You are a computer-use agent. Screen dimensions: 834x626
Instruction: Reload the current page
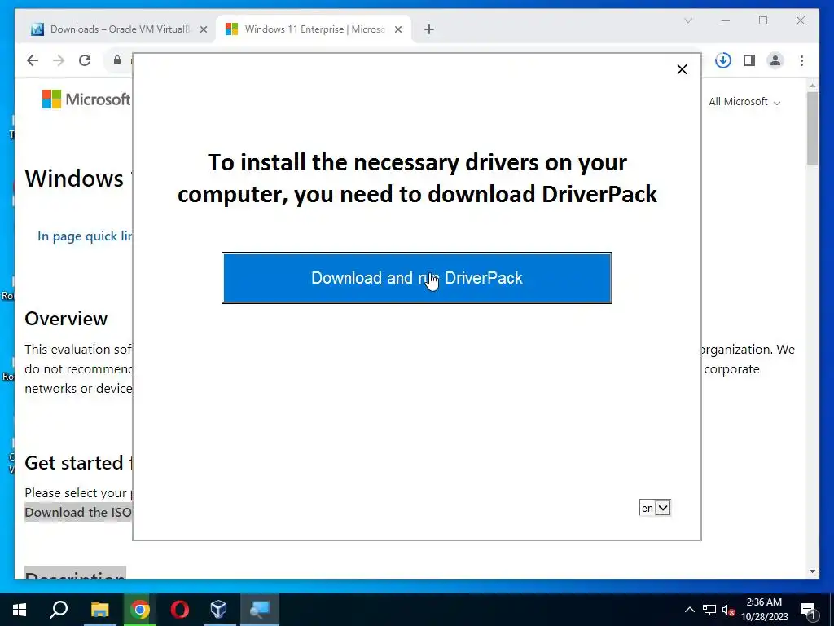(85, 60)
